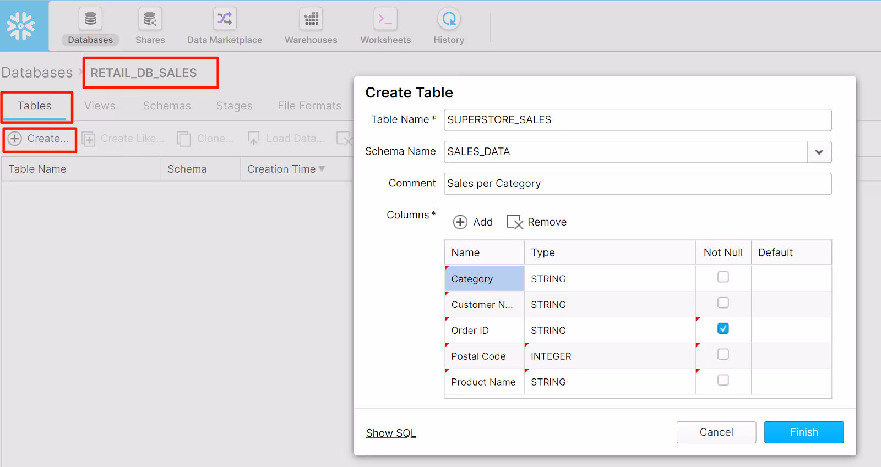Click STRING type in Customer N... row

click(x=610, y=304)
